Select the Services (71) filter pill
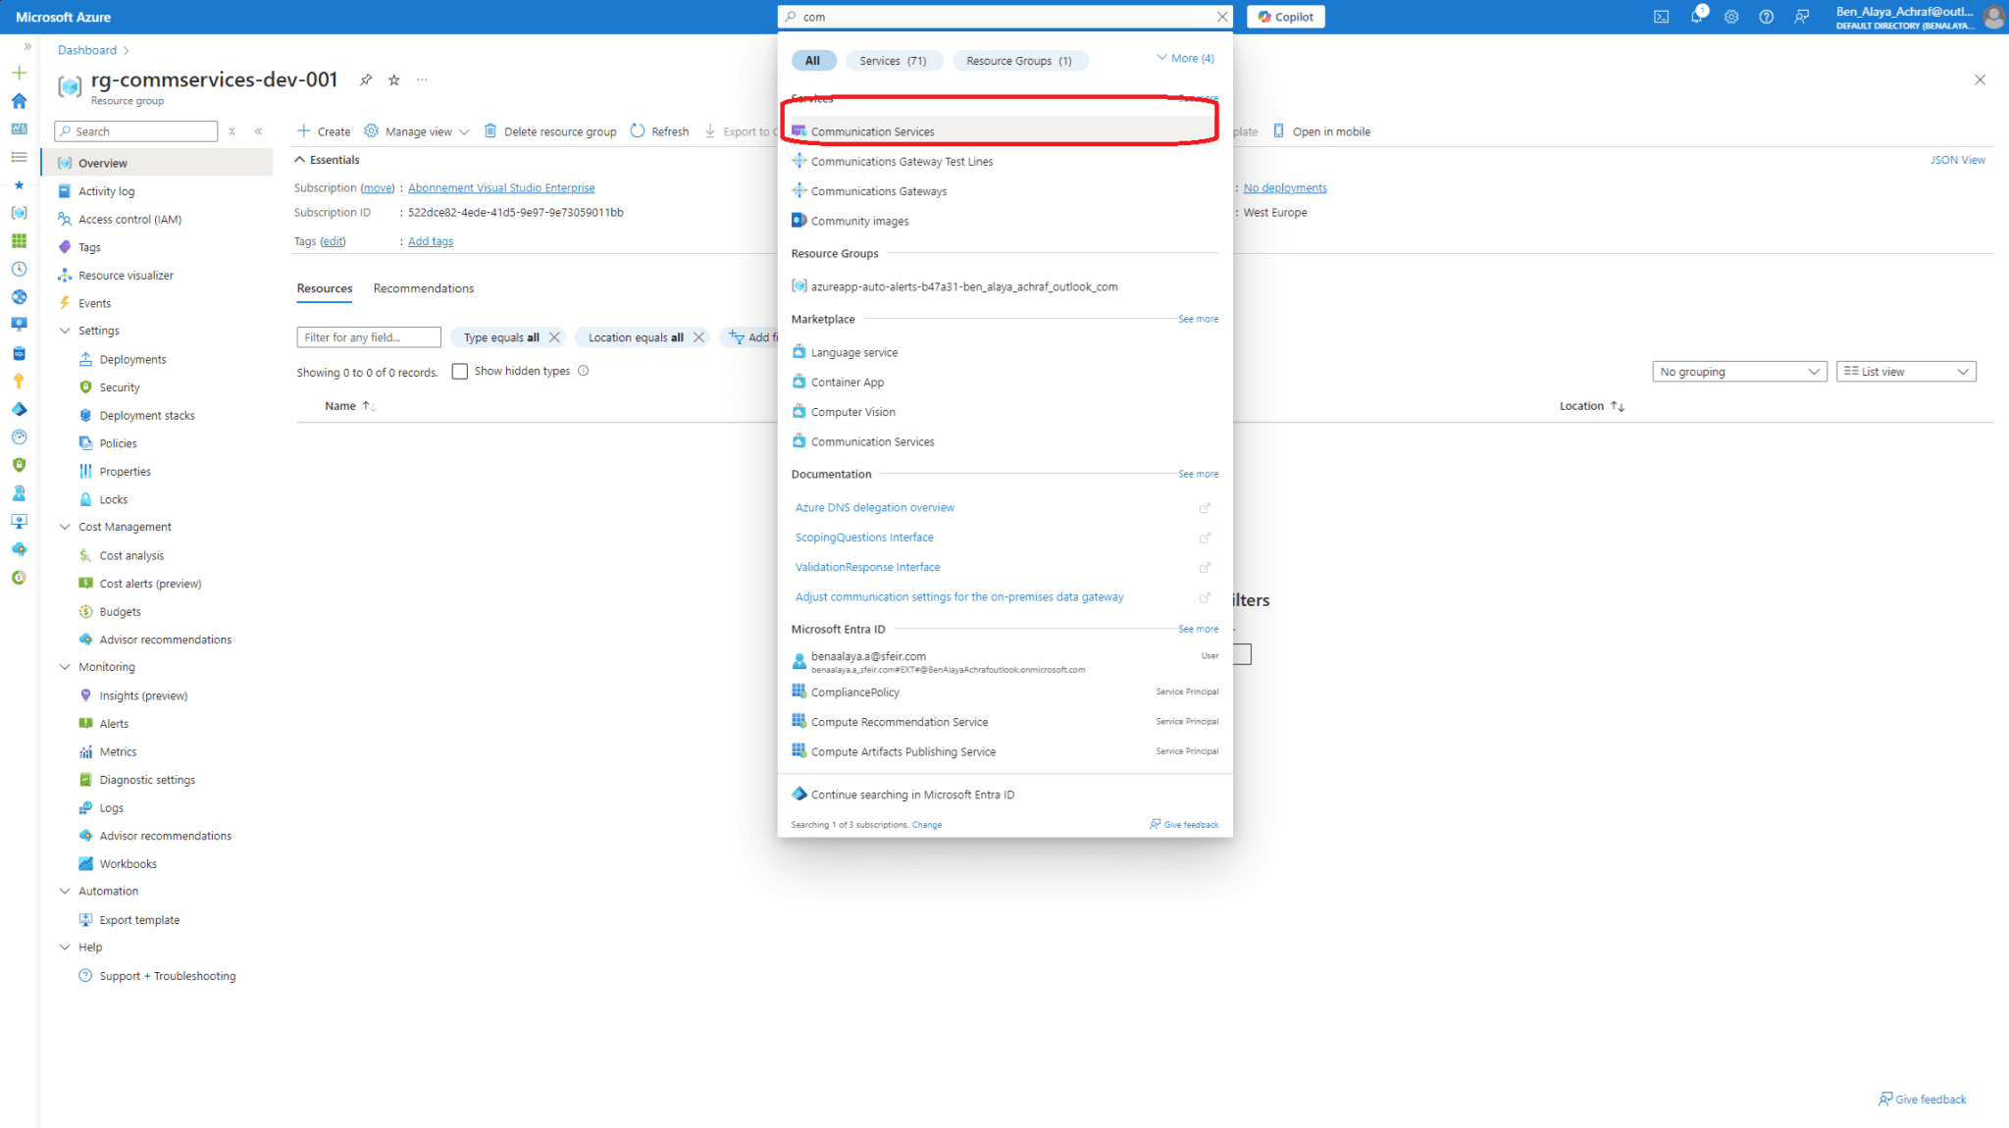The height and width of the screenshot is (1128, 2009). 894,60
